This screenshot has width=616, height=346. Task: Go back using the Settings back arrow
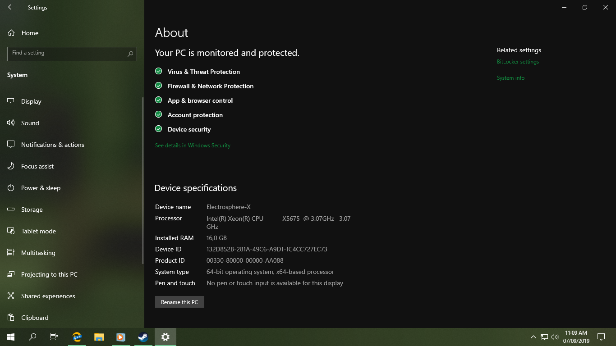coord(11,7)
